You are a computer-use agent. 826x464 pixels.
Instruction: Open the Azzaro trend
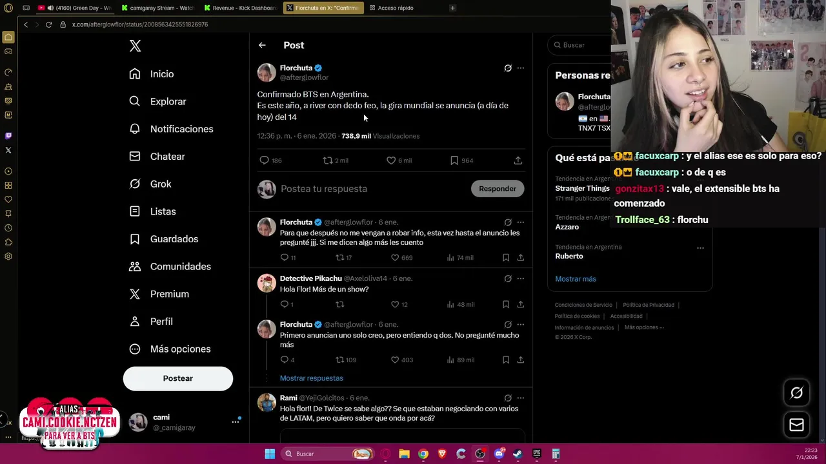tap(567, 227)
